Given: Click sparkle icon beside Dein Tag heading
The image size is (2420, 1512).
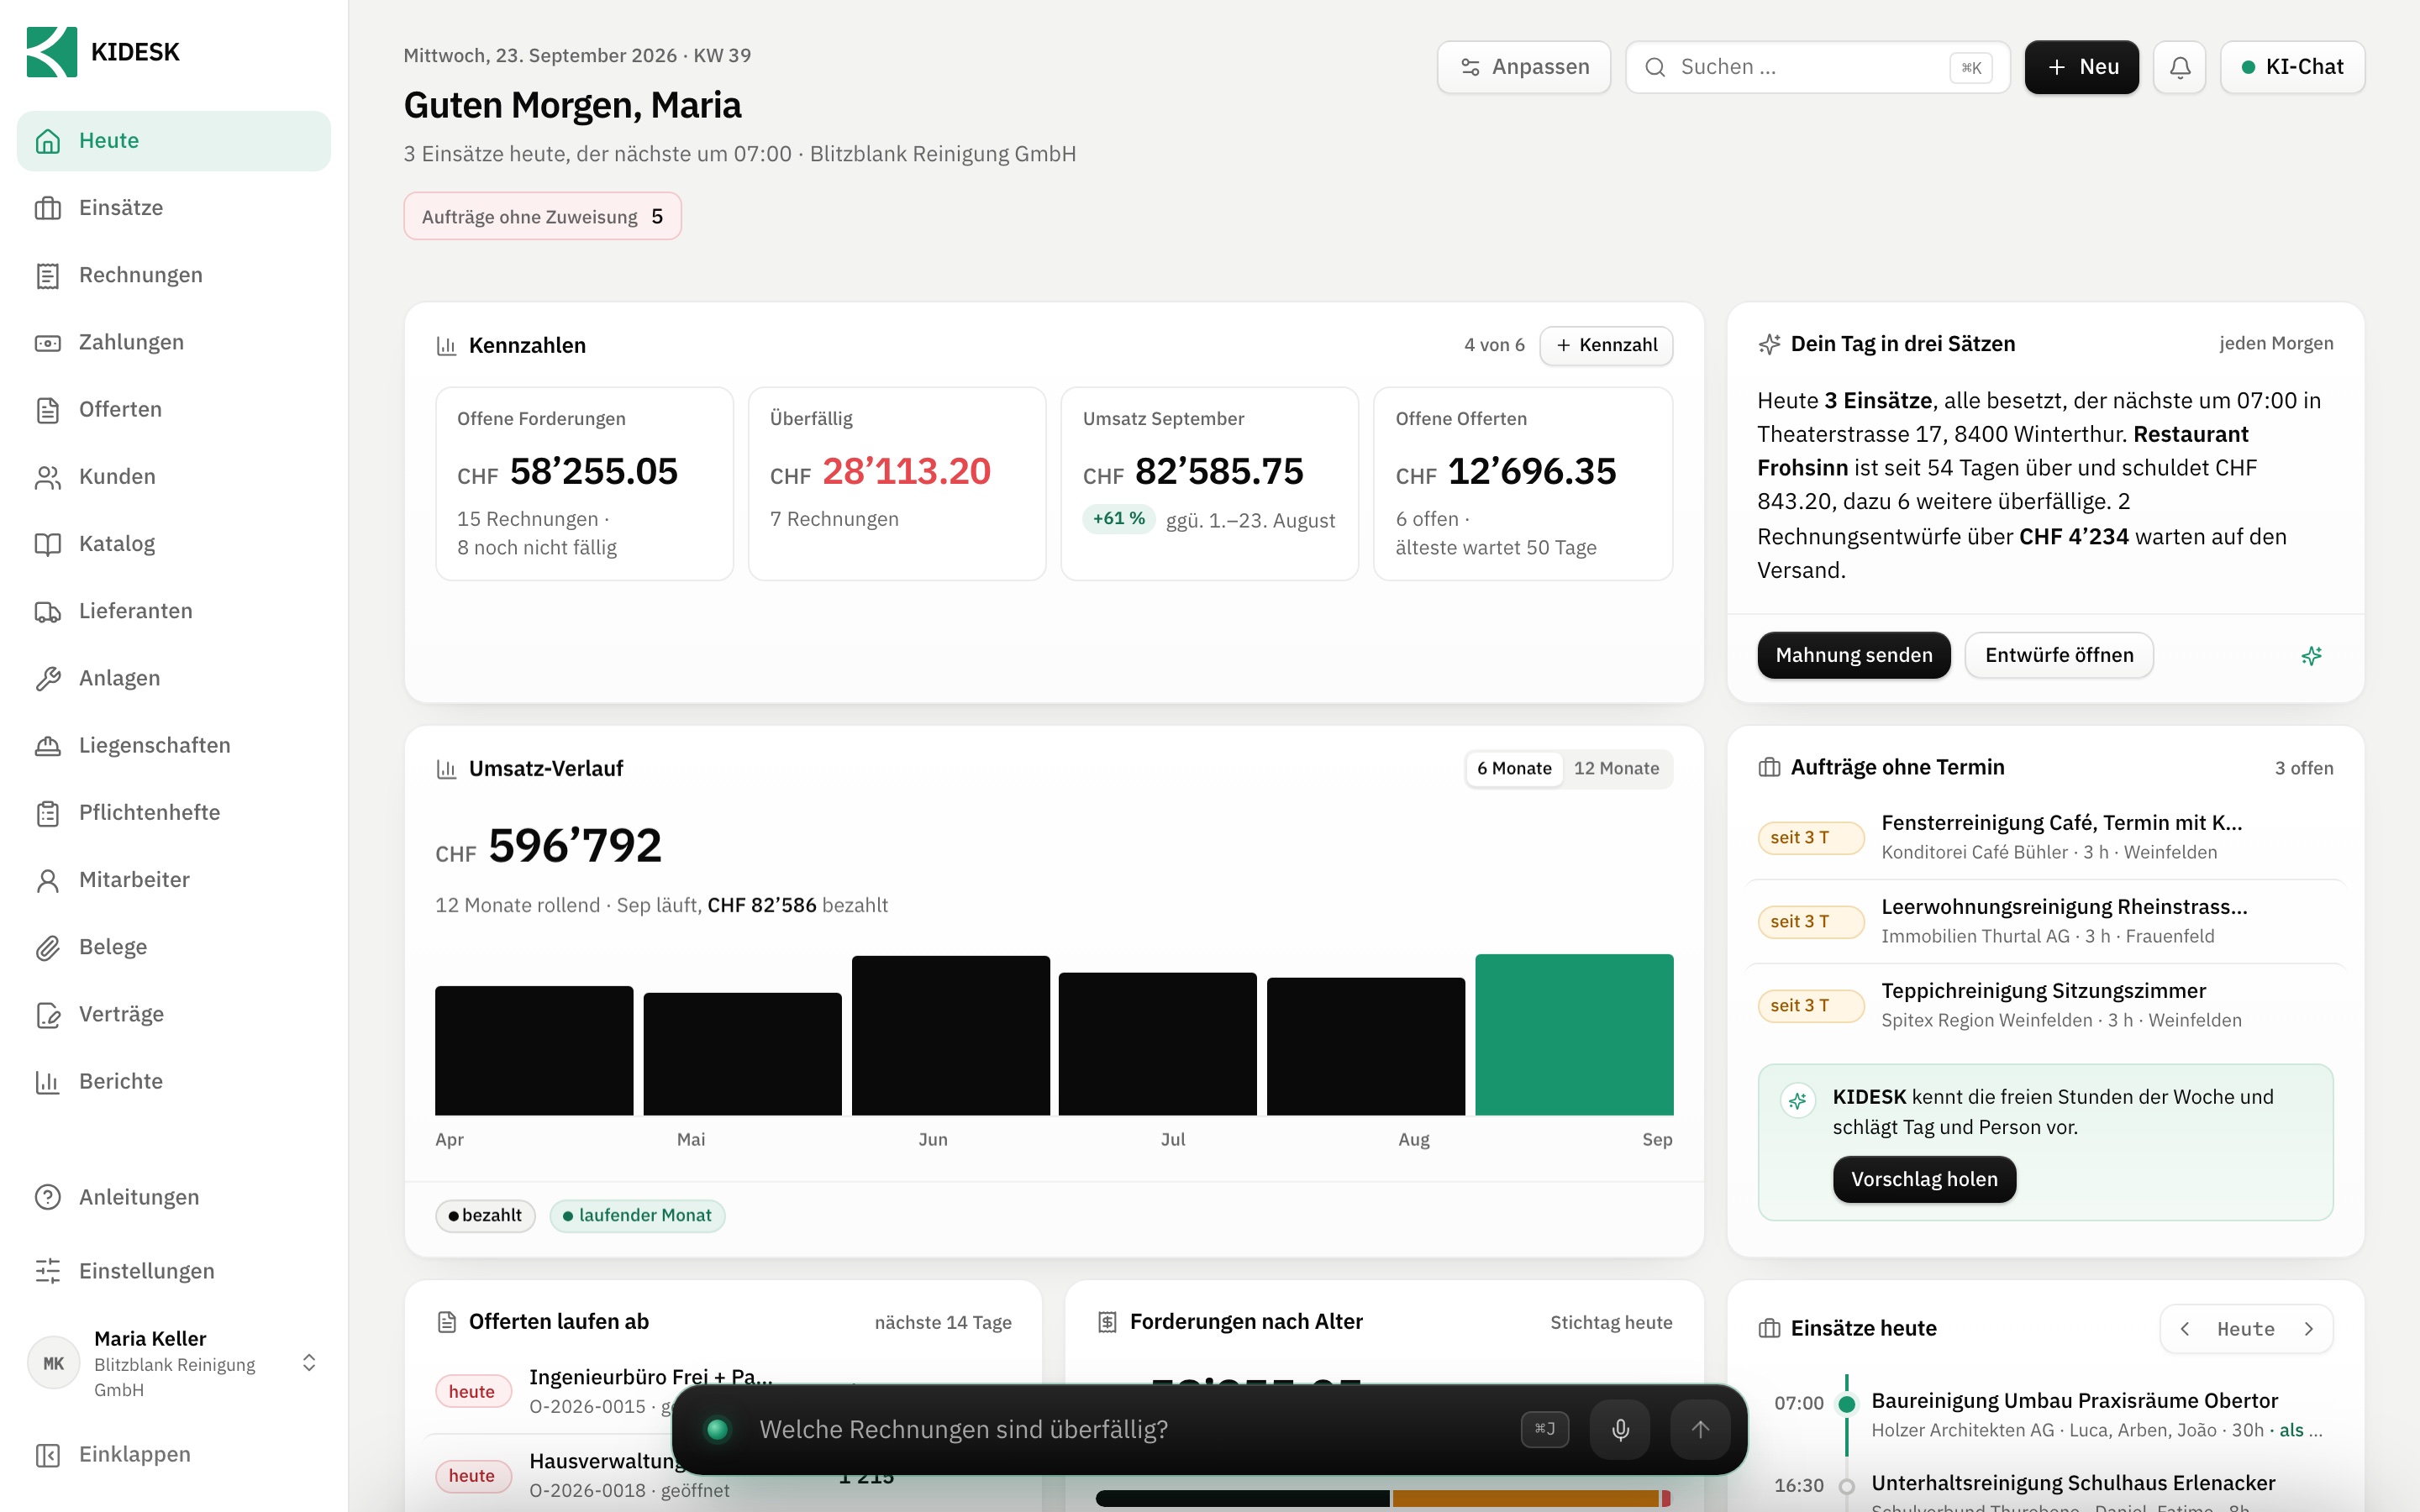Looking at the screenshot, I should pyautogui.click(x=1769, y=344).
